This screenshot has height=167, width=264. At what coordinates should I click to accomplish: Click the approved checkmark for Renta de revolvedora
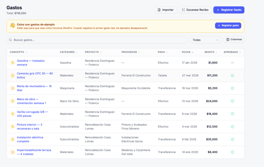(x=232, y=88)
